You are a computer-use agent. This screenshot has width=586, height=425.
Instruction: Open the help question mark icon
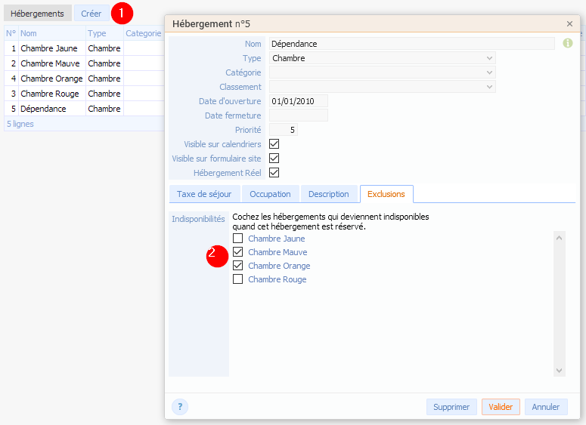pos(180,407)
